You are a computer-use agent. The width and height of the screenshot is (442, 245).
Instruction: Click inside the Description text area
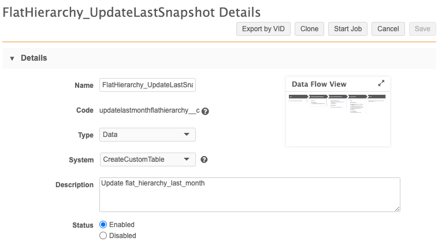point(250,194)
